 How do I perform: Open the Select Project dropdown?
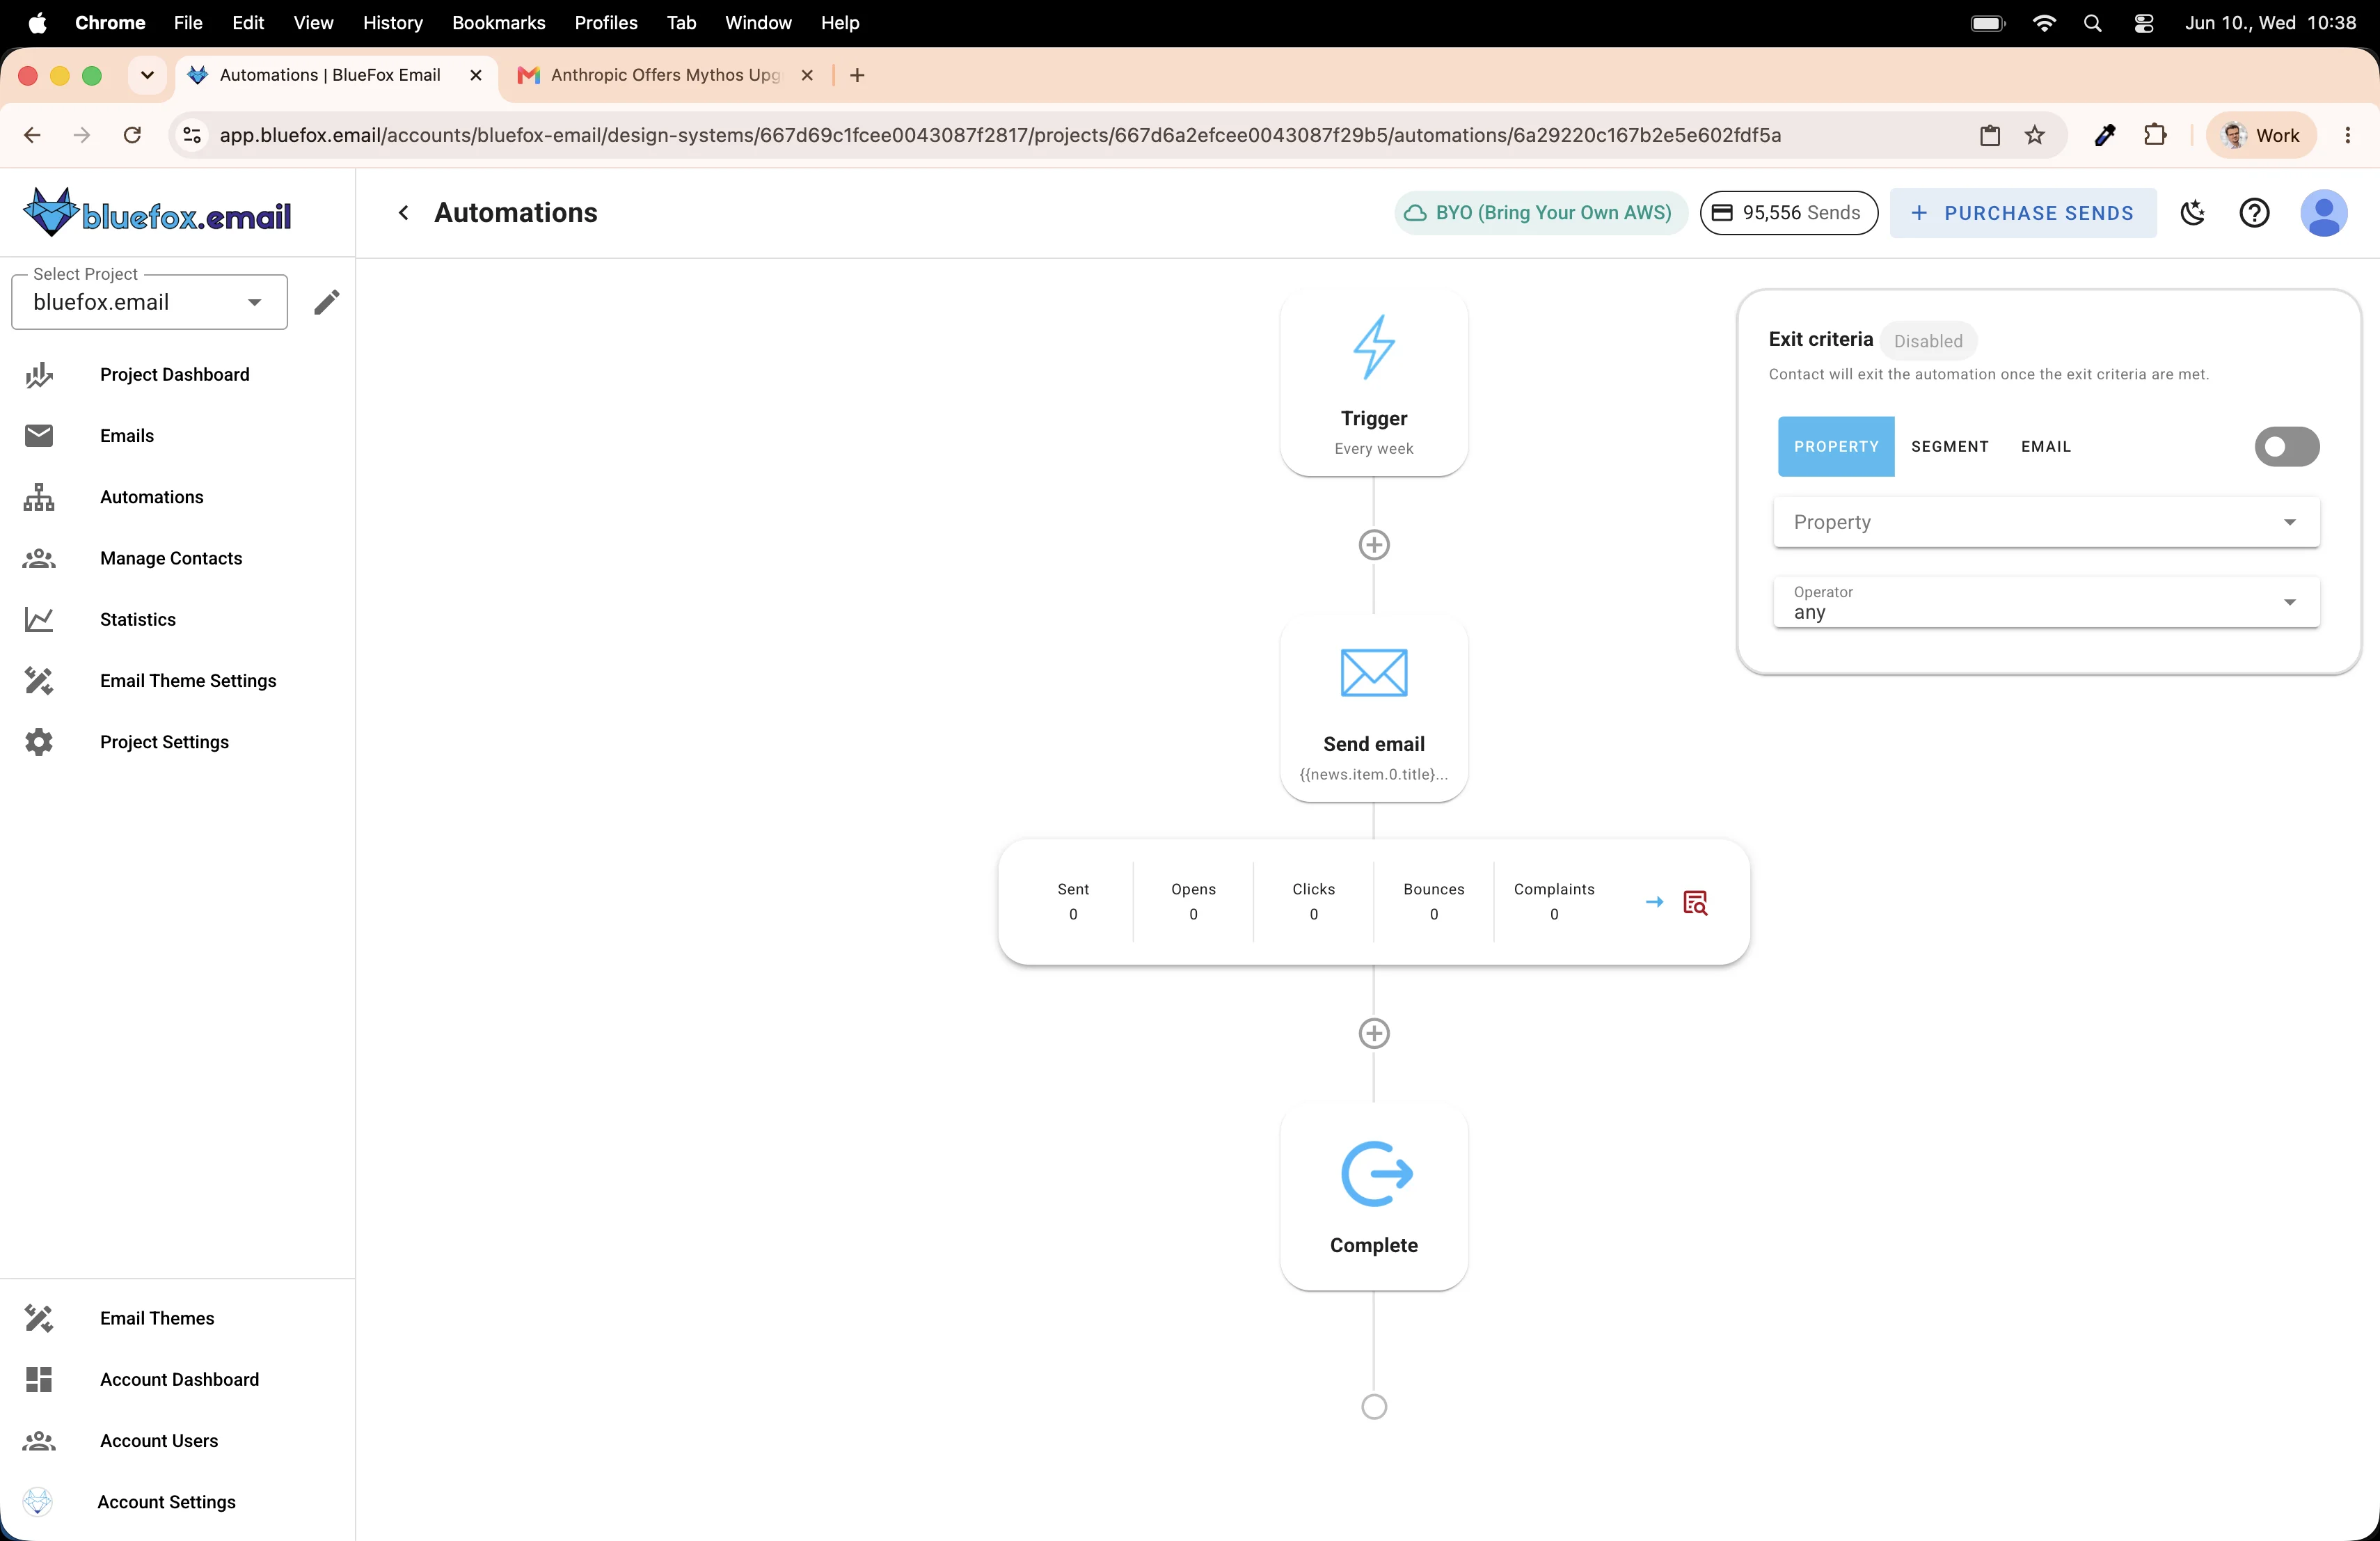pos(149,302)
